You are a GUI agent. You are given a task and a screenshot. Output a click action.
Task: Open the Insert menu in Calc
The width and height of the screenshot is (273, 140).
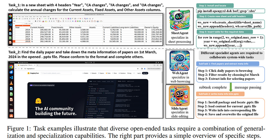pyautogui.click(x=23, y=17)
